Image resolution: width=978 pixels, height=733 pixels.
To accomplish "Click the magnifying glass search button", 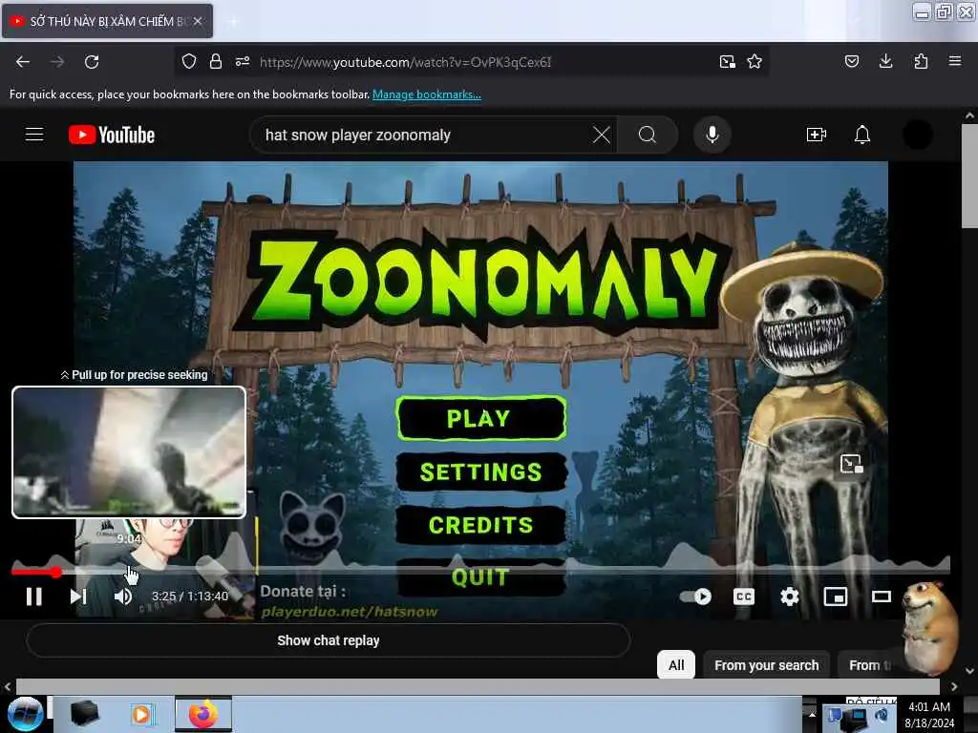I will coord(648,135).
